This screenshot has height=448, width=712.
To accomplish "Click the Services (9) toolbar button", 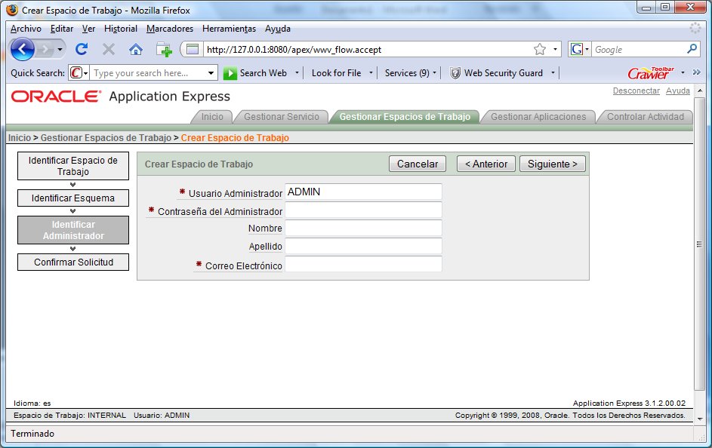I will (407, 73).
